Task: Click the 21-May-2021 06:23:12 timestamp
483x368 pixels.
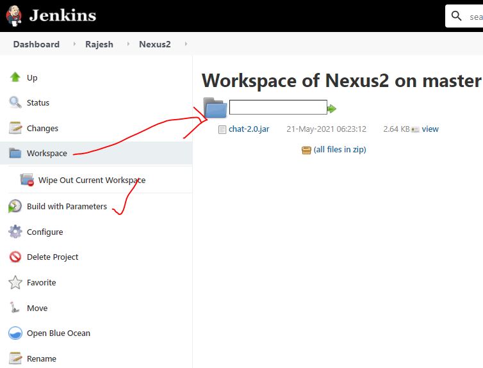Action: (x=326, y=129)
